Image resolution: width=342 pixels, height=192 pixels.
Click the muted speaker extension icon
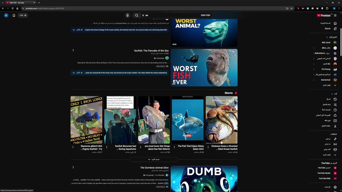[303, 8]
